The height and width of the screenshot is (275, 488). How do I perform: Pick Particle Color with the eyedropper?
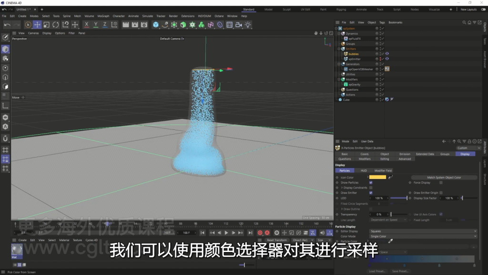pos(391,241)
